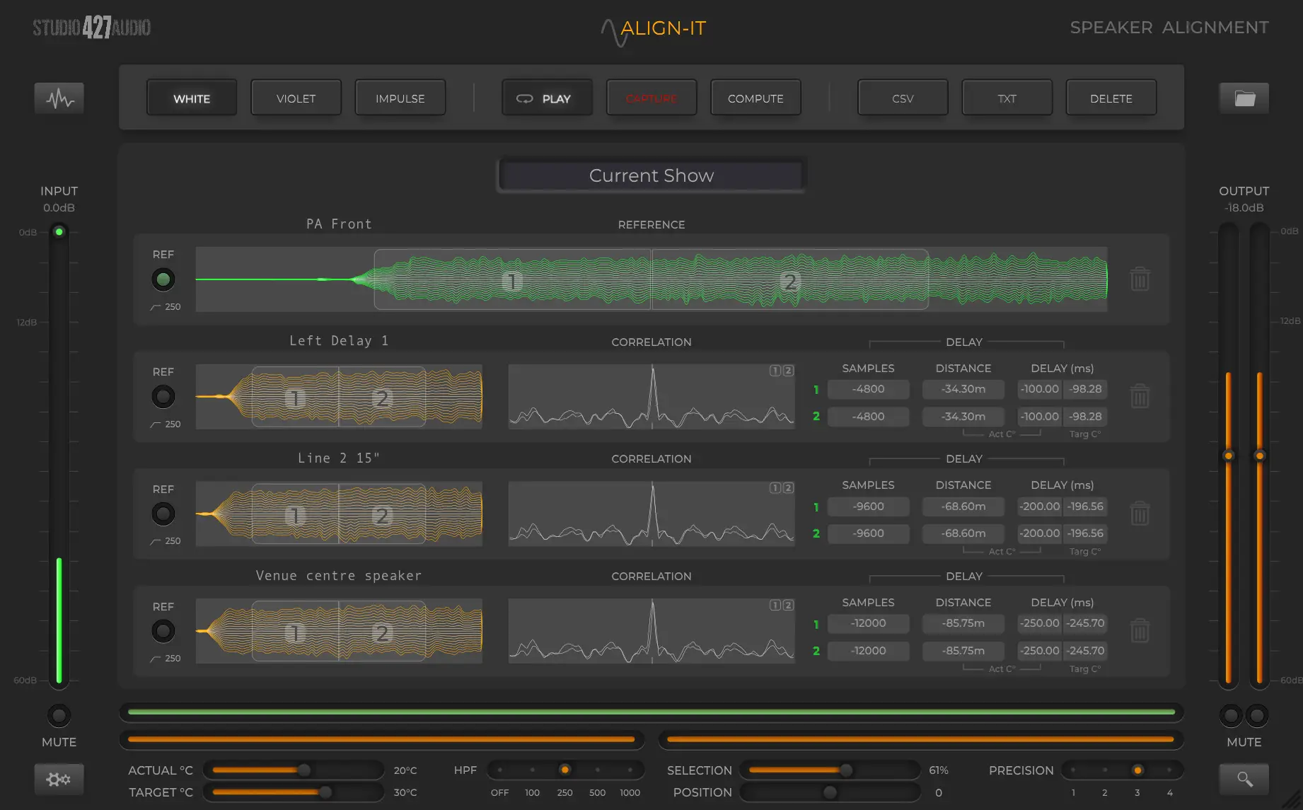Viewport: 1303px width, 810px height.
Task: Select REF radio button for Left Delay 1
Action: 163,397
